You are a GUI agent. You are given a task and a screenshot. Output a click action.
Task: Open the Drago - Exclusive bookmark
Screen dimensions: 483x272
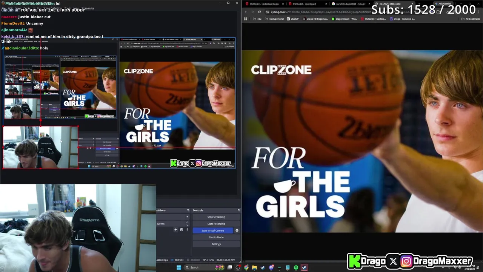[x=402, y=19]
